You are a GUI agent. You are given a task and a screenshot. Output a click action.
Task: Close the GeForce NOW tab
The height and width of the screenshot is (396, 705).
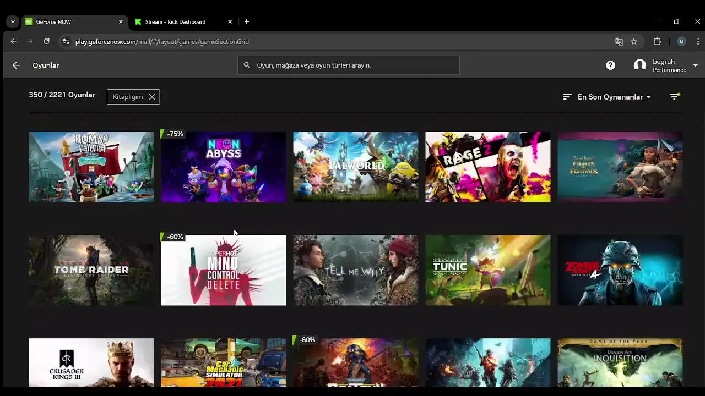pyautogui.click(x=121, y=21)
